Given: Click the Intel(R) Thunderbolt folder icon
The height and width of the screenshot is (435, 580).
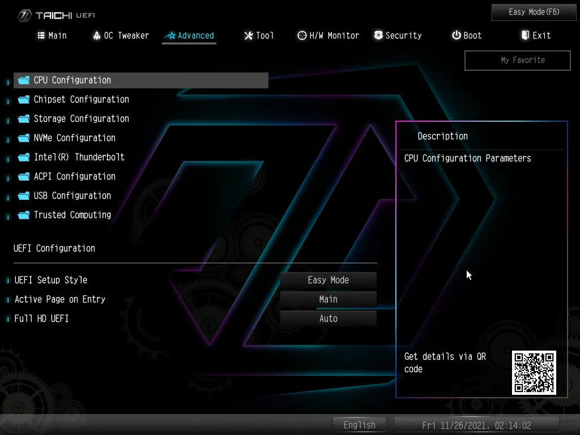Looking at the screenshot, I should (24, 157).
